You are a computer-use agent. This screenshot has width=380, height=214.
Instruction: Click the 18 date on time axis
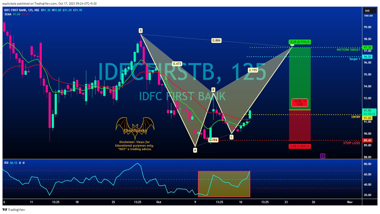pos(77,202)
